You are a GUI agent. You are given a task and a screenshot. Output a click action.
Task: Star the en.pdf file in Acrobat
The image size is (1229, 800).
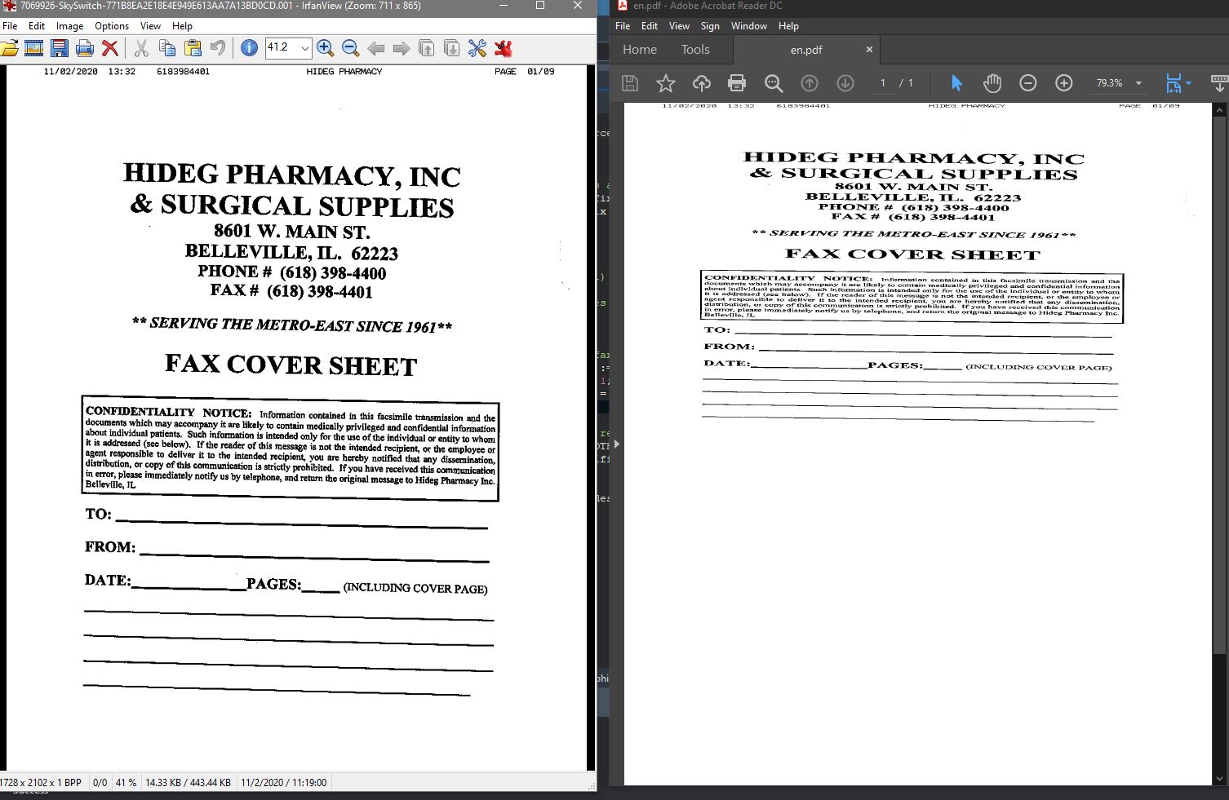point(666,83)
